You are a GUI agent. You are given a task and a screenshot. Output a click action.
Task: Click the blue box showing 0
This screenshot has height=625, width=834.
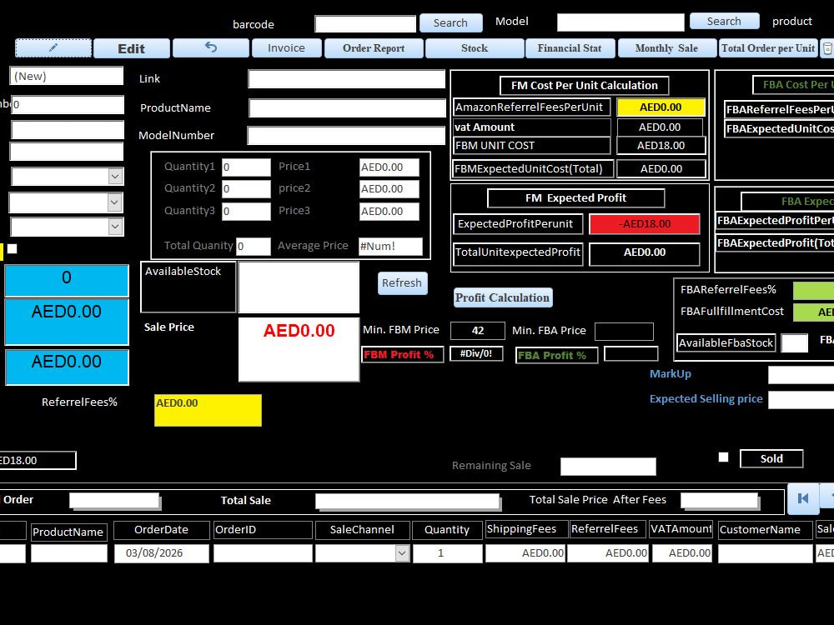pyautogui.click(x=67, y=280)
